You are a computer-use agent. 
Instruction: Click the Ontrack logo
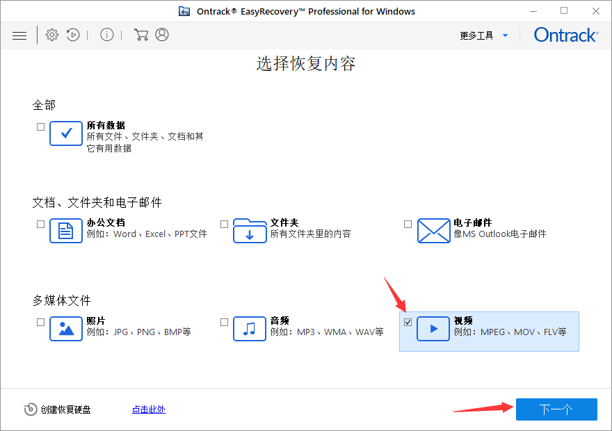566,35
